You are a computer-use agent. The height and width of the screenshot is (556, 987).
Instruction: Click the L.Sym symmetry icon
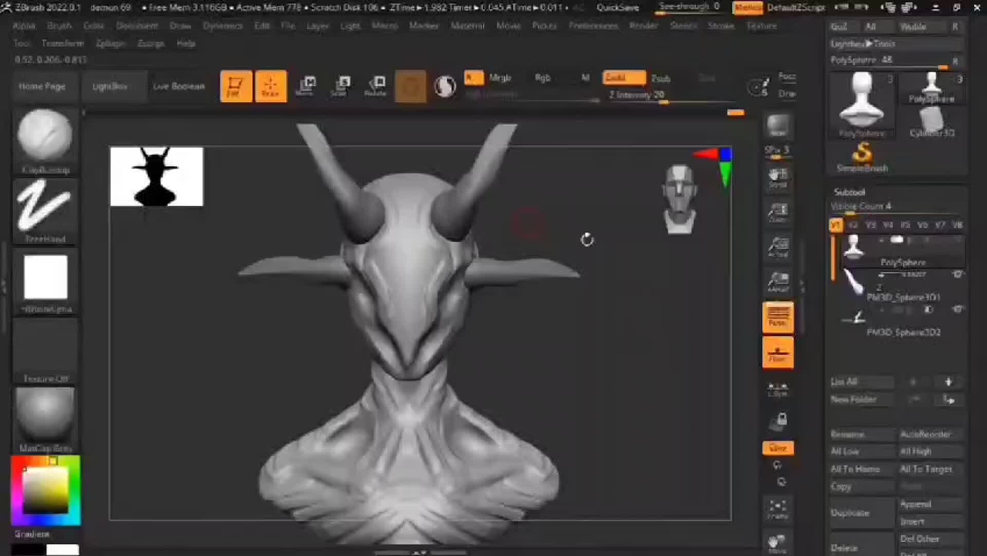pos(778,389)
